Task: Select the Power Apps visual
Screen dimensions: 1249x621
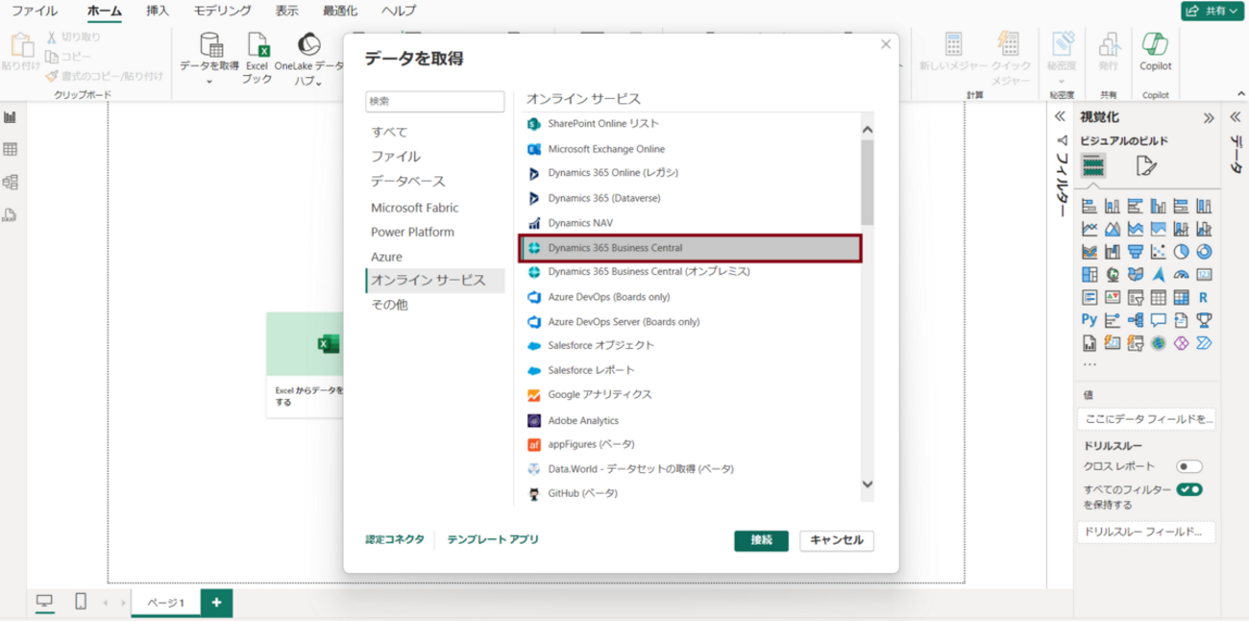Action: (1181, 343)
